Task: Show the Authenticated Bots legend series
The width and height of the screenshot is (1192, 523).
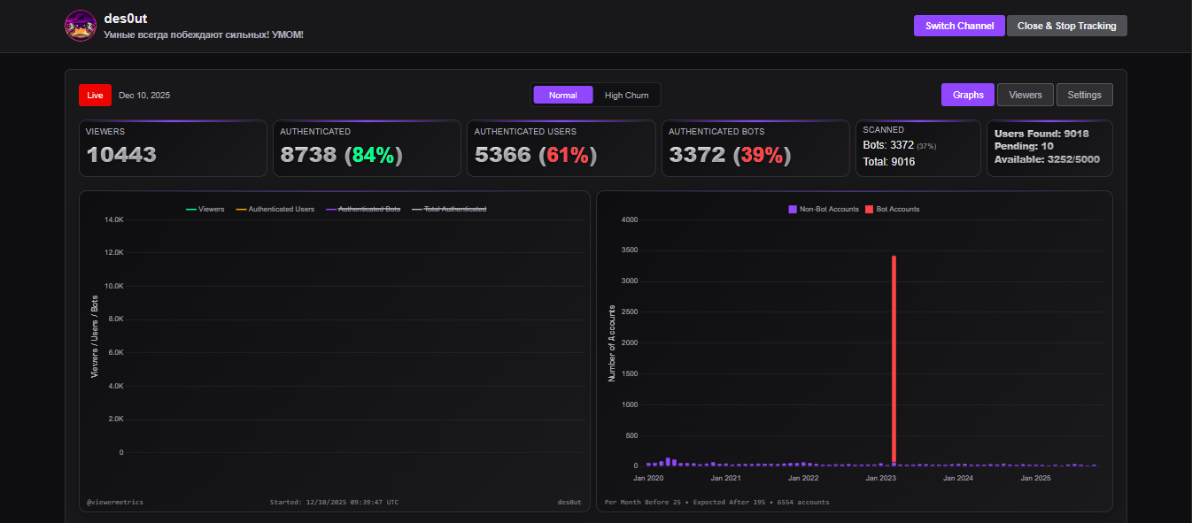Action: click(363, 209)
